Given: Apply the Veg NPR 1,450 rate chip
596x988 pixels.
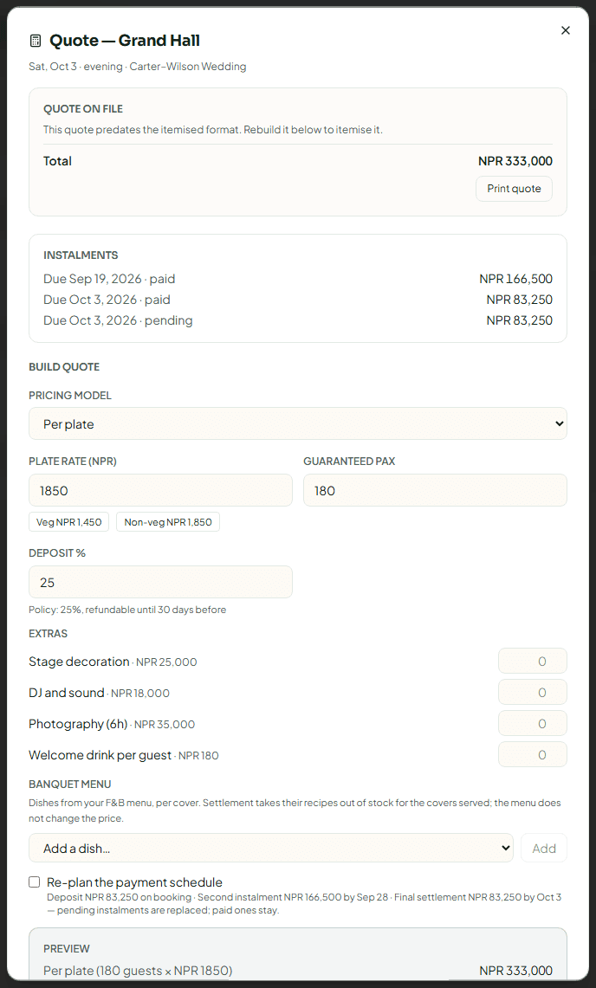Looking at the screenshot, I should (x=68, y=522).
